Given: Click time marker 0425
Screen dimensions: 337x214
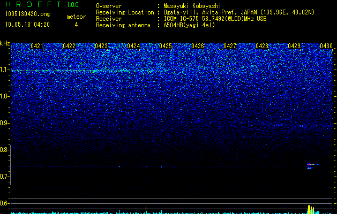Looking at the screenshot, I should point(166,46).
